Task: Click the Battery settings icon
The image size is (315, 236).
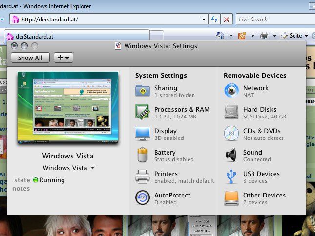Action: click(x=142, y=156)
